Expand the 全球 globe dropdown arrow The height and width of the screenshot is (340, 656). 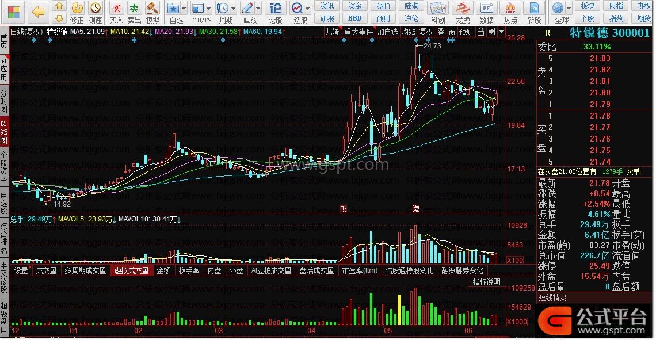569,8
